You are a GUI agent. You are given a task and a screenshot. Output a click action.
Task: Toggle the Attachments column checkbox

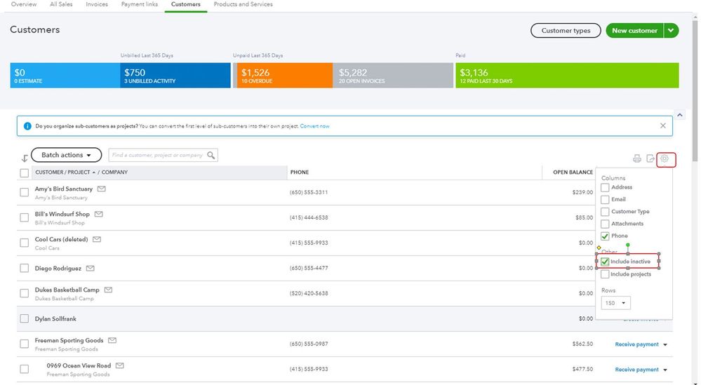point(605,224)
